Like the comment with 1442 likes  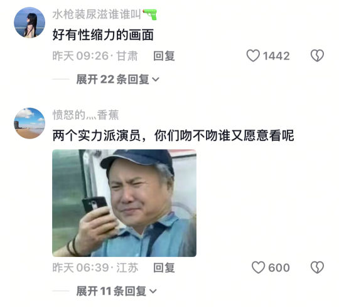pos(253,56)
